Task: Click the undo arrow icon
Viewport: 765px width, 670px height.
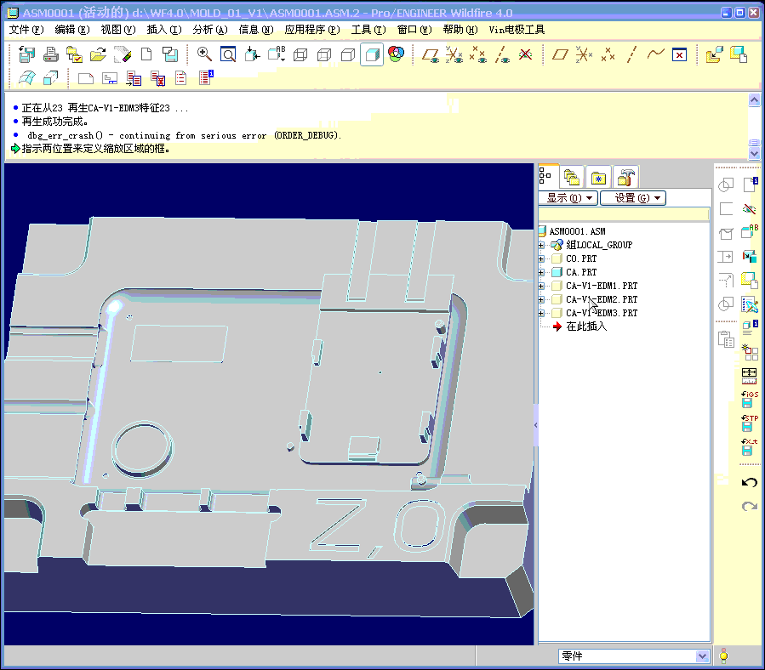Action: tap(750, 483)
